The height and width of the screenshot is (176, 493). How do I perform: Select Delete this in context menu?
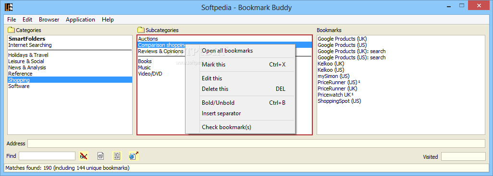tap(240, 89)
